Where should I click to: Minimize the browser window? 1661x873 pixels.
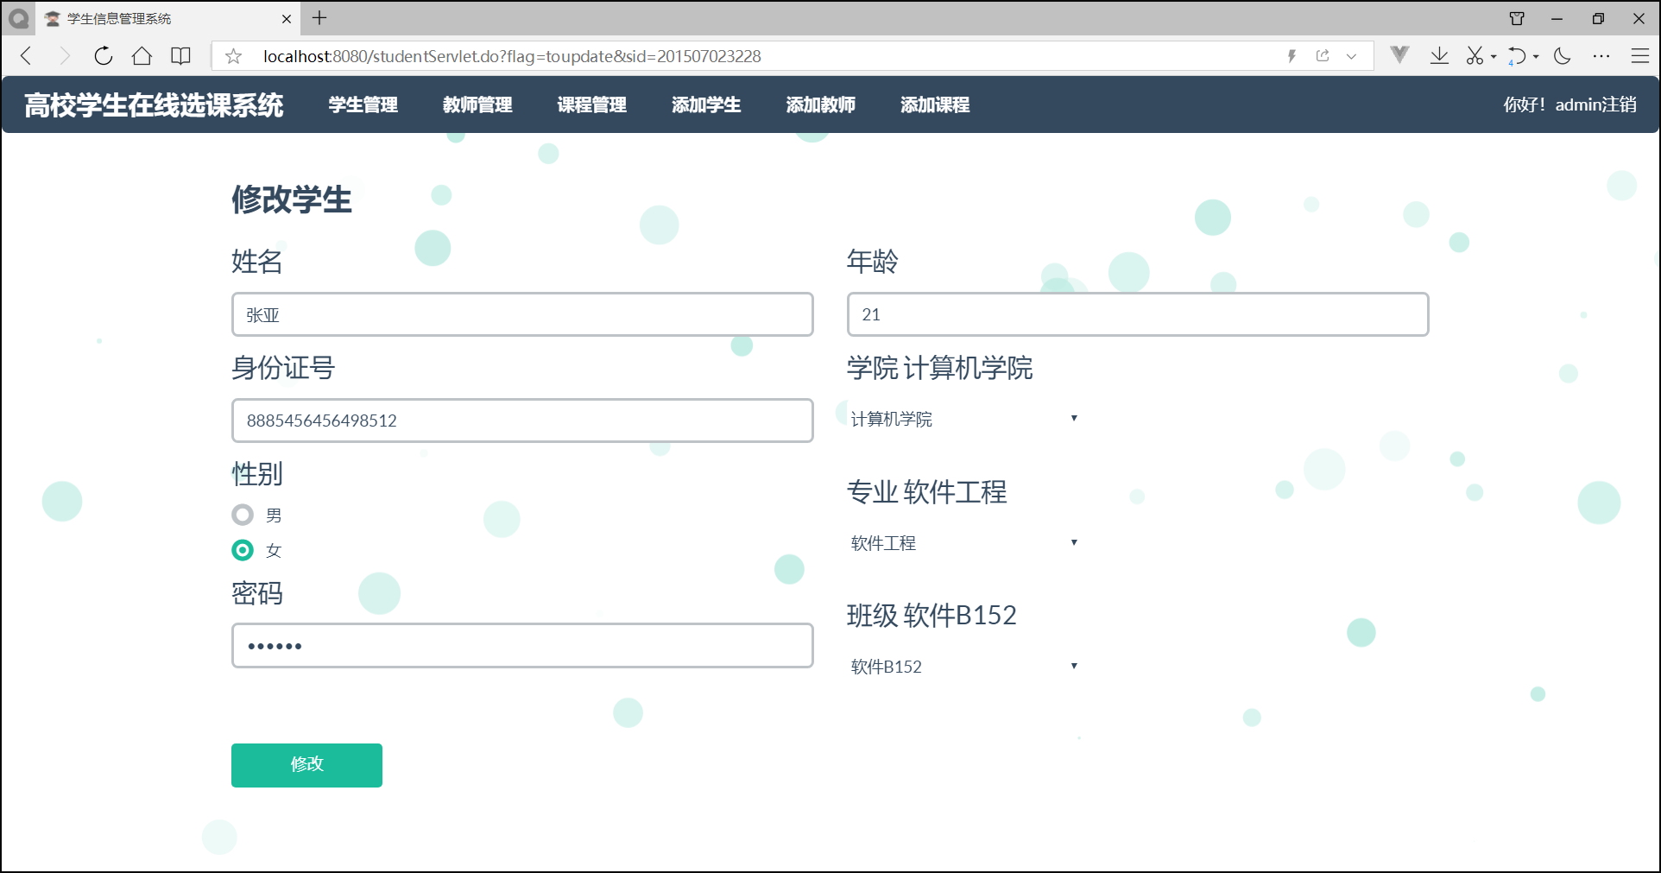pyautogui.click(x=1557, y=18)
